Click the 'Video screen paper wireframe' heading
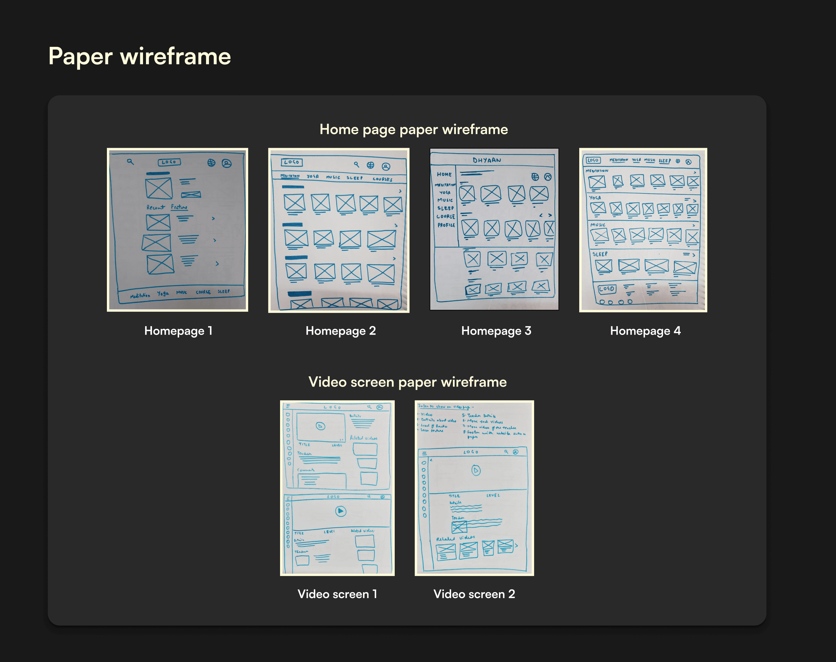Image resolution: width=836 pixels, height=662 pixels. [407, 382]
